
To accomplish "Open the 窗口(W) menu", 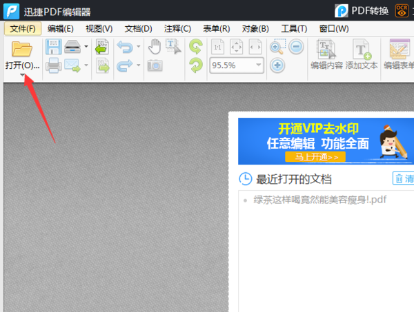I will point(334,28).
